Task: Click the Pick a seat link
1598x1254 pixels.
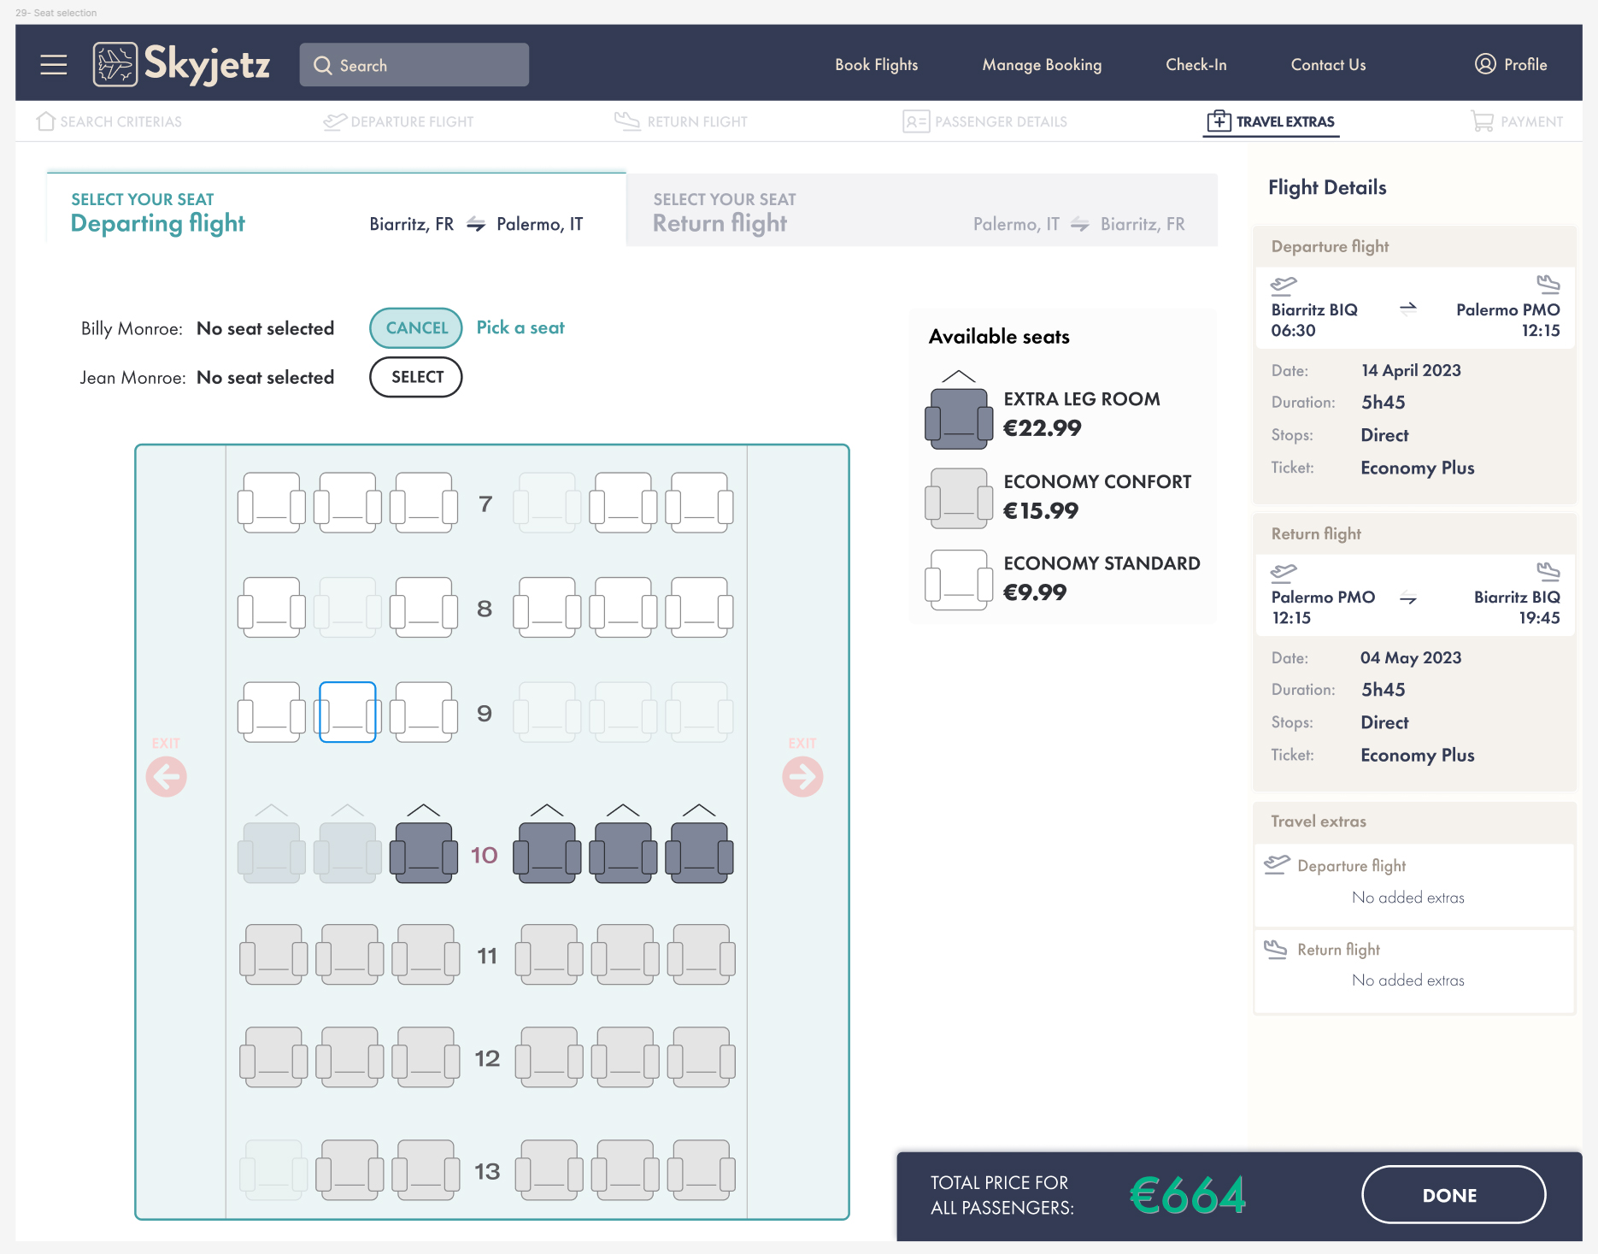Action: (x=520, y=328)
